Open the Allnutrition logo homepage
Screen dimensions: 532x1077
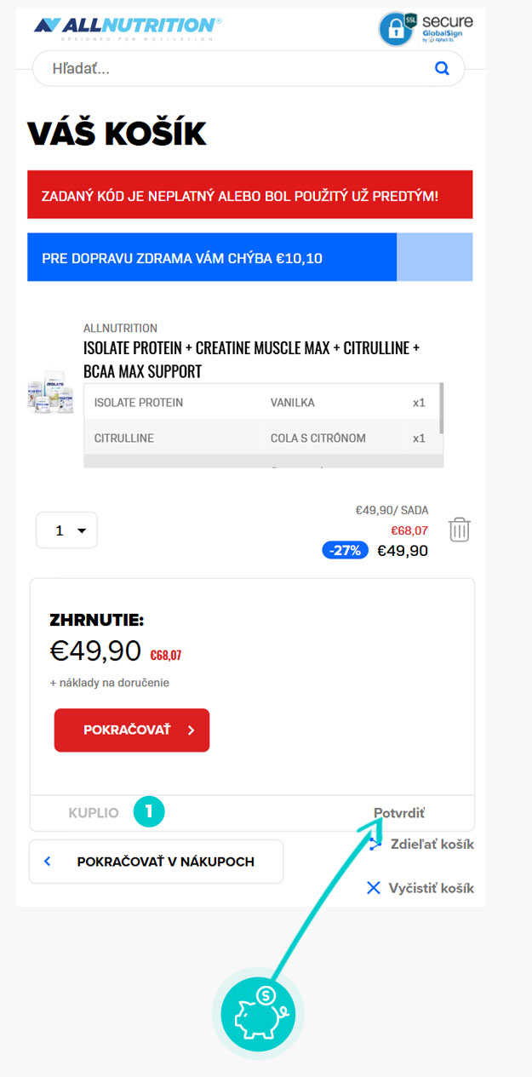(127, 27)
